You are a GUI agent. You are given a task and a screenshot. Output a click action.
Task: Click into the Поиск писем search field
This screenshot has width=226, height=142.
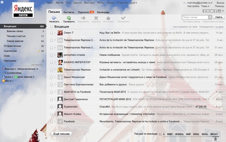195,17
